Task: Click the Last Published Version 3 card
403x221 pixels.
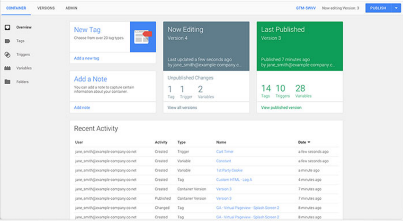Action: (300, 46)
